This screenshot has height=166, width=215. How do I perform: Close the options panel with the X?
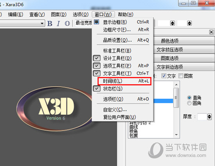point(211,32)
